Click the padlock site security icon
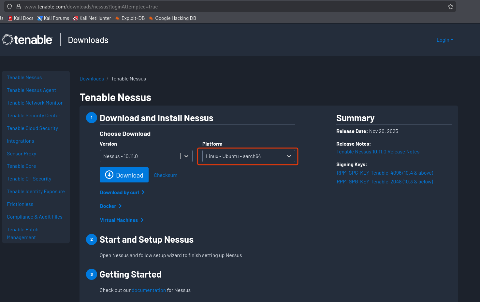Viewport: 480px width, 302px height. (19, 7)
